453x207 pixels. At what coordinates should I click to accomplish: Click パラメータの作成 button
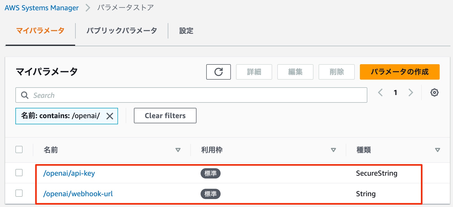coord(400,72)
